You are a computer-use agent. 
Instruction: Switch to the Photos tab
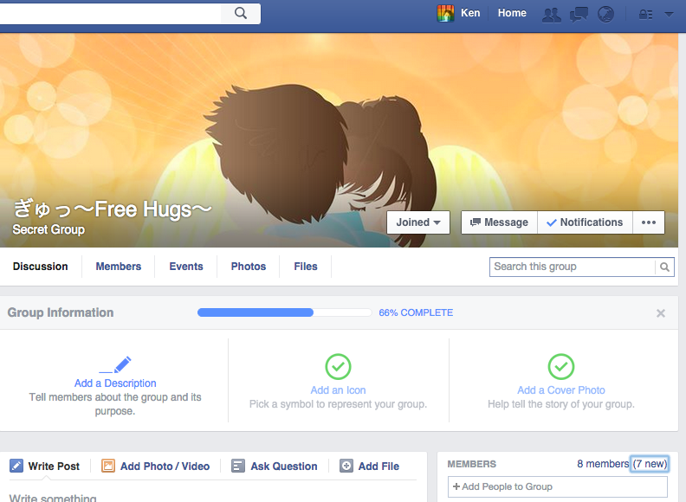point(249,267)
